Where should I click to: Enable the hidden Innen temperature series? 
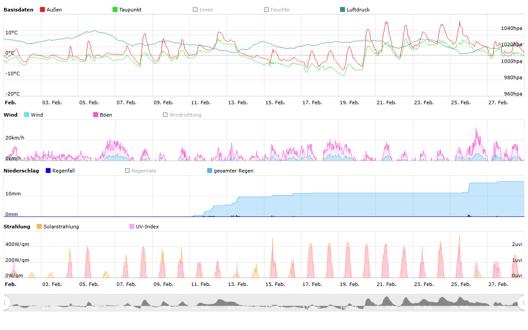click(x=203, y=10)
